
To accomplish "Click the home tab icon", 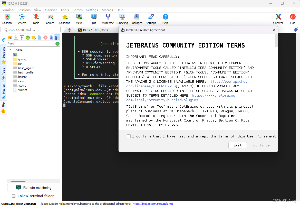I will (x=70, y=30).
